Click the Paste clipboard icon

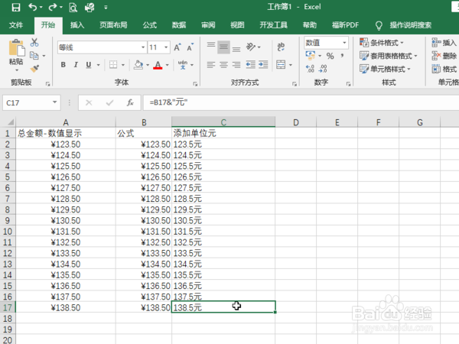click(x=16, y=47)
